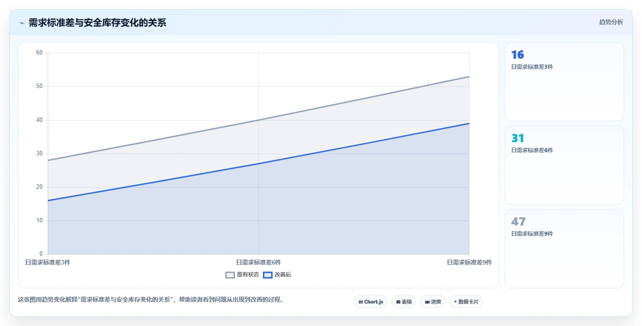Click the y-axis value 60
The image size is (642, 326).
39,53
